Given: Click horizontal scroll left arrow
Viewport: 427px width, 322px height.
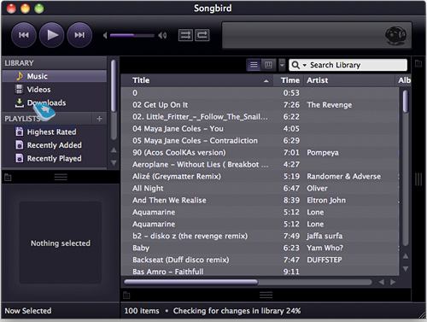Looking at the screenshot, I should tap(382, 282).
